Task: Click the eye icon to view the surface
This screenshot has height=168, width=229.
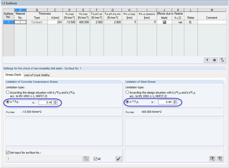Action: (x=215, y=60)
